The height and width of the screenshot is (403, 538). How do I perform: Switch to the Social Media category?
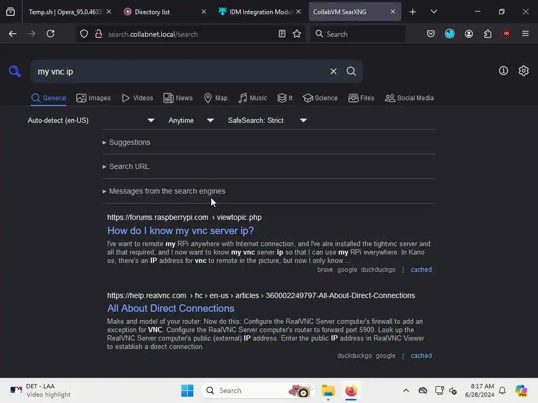[409, 98]
